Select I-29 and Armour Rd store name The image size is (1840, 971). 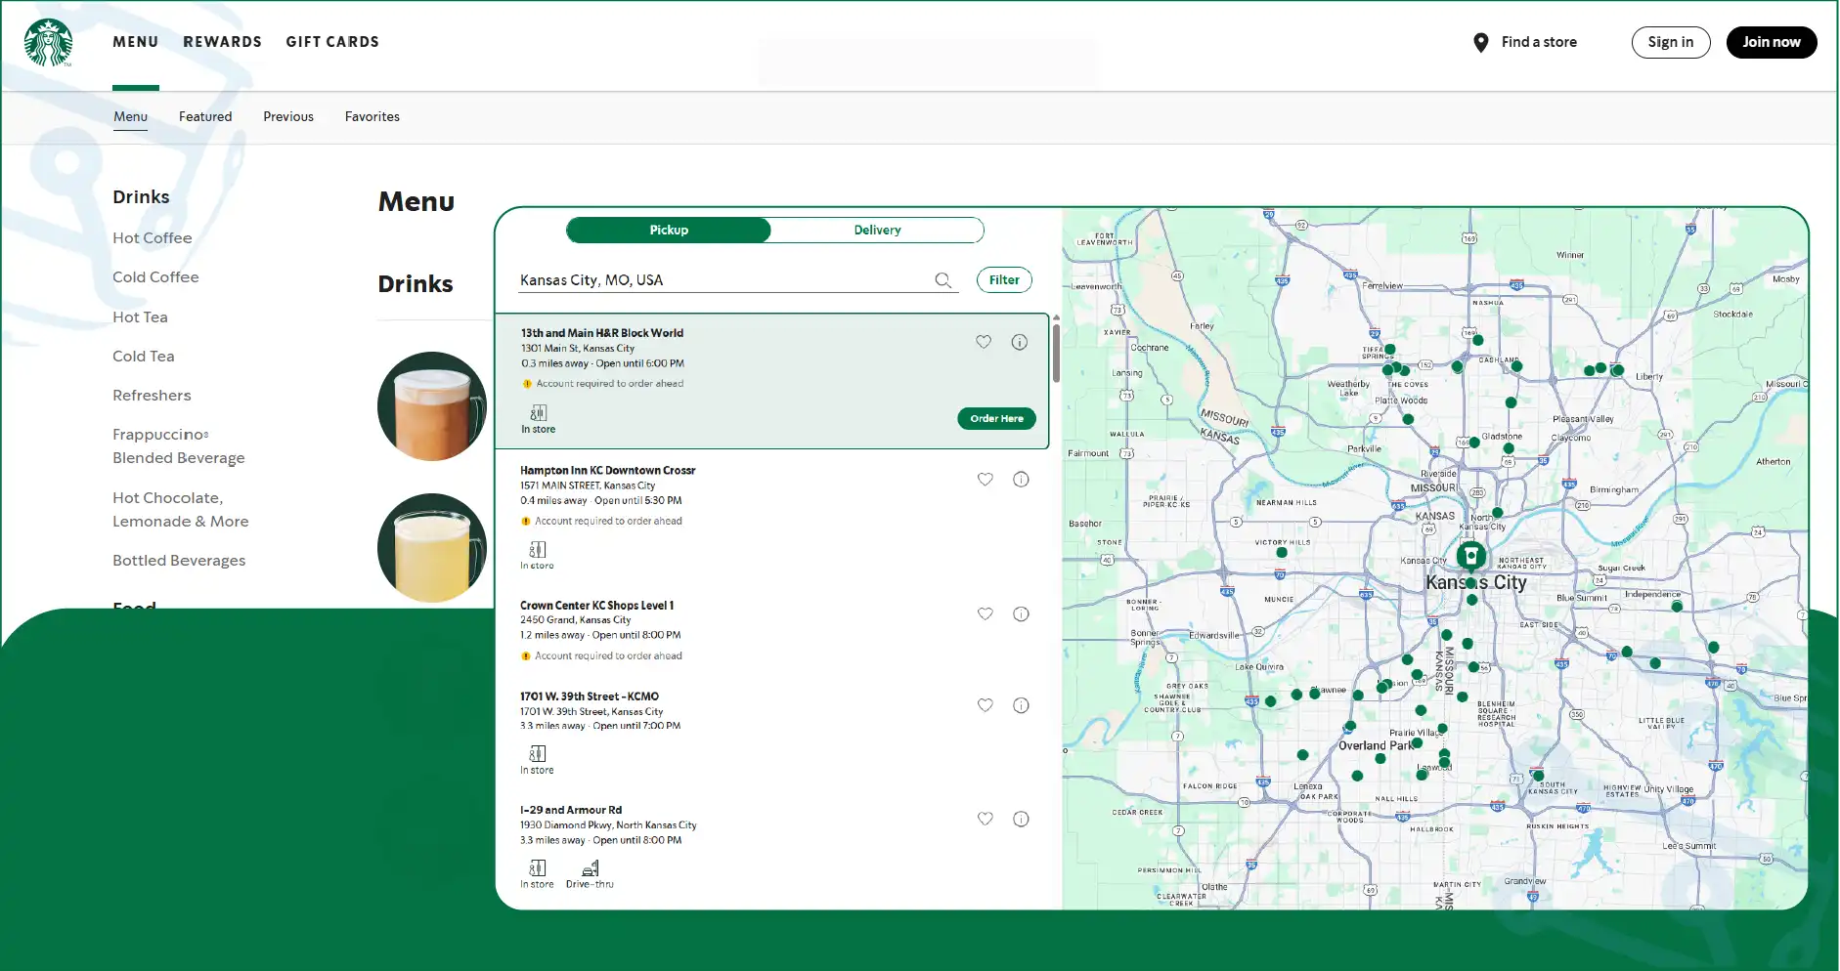coord(571,810)
